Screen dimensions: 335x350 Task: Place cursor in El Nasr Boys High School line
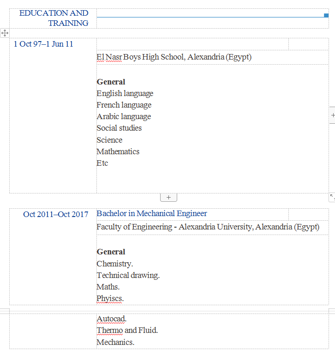pyautogui.click(x=173, y=57)
